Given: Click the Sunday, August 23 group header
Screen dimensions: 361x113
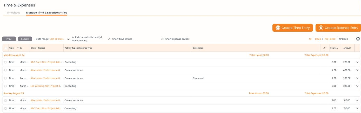Looking at the screenshot, I should [14, 93].
